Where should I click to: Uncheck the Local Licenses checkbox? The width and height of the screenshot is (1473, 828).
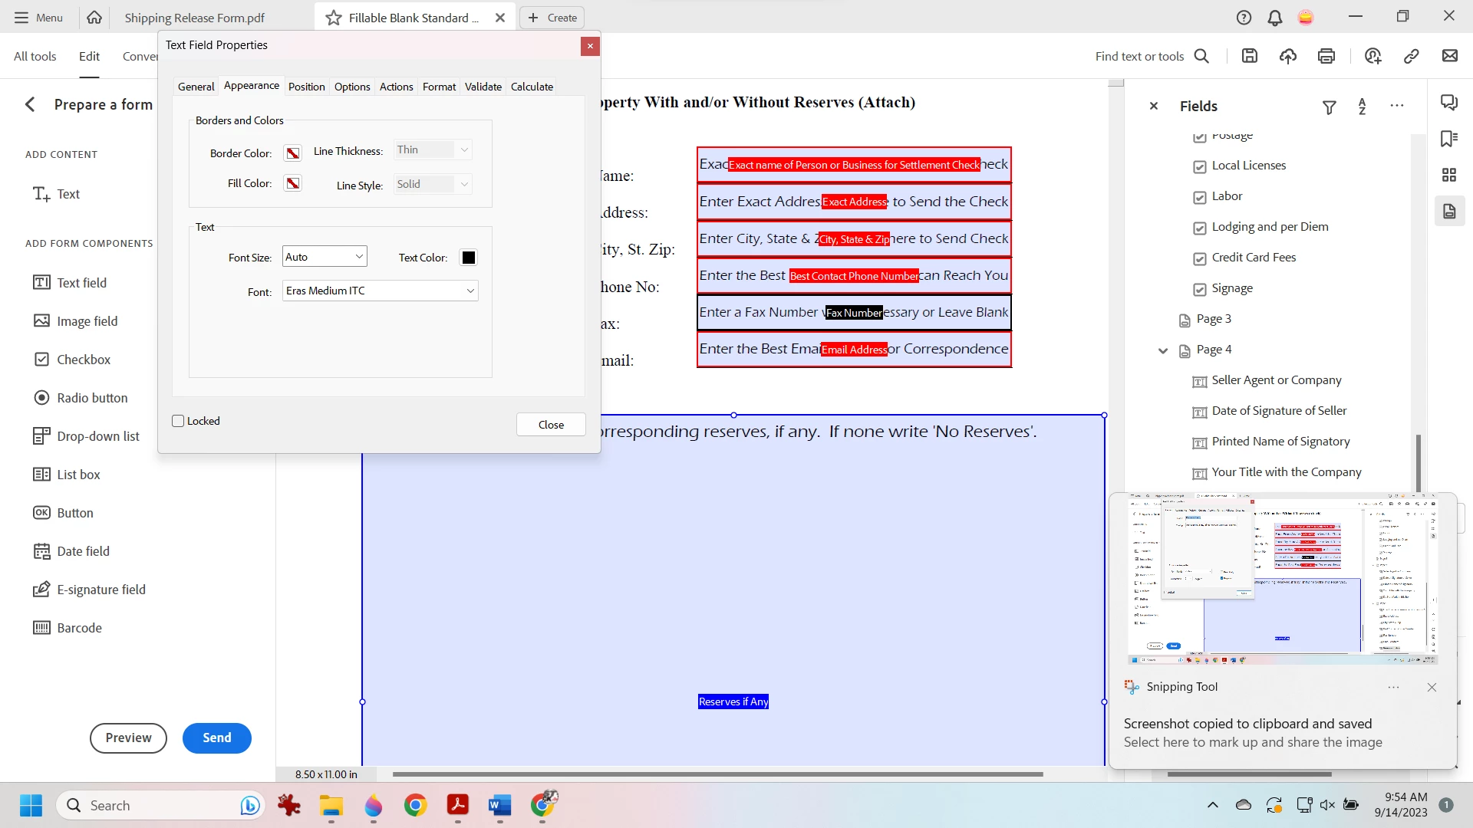1200,166
